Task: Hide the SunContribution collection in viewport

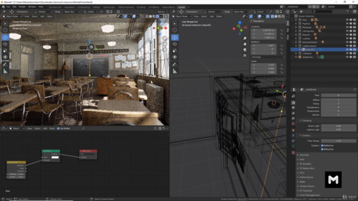Action: click(347, 42)
